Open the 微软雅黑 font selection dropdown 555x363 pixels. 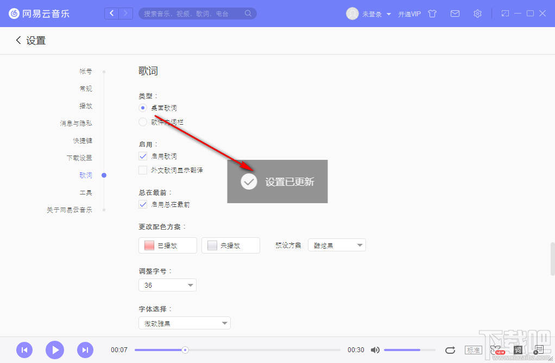tap(185, 322)
